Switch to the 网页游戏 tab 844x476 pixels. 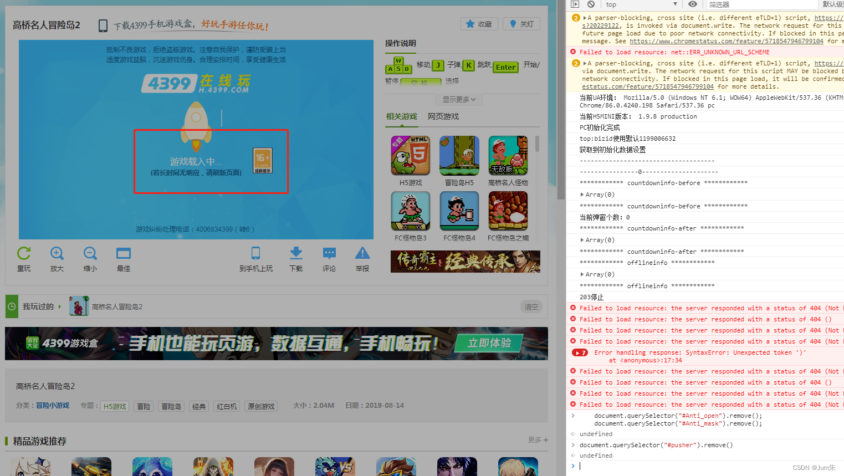click(x=443, y=116)
